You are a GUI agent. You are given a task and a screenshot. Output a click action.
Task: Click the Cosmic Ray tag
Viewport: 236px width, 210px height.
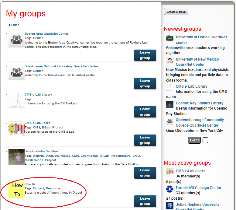[90, 156]
